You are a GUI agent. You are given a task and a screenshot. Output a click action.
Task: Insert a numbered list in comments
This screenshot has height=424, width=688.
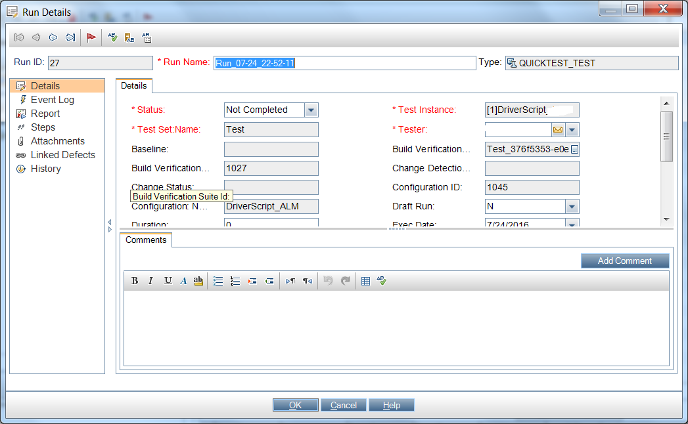pyautogui.click(x=235, y=280)
